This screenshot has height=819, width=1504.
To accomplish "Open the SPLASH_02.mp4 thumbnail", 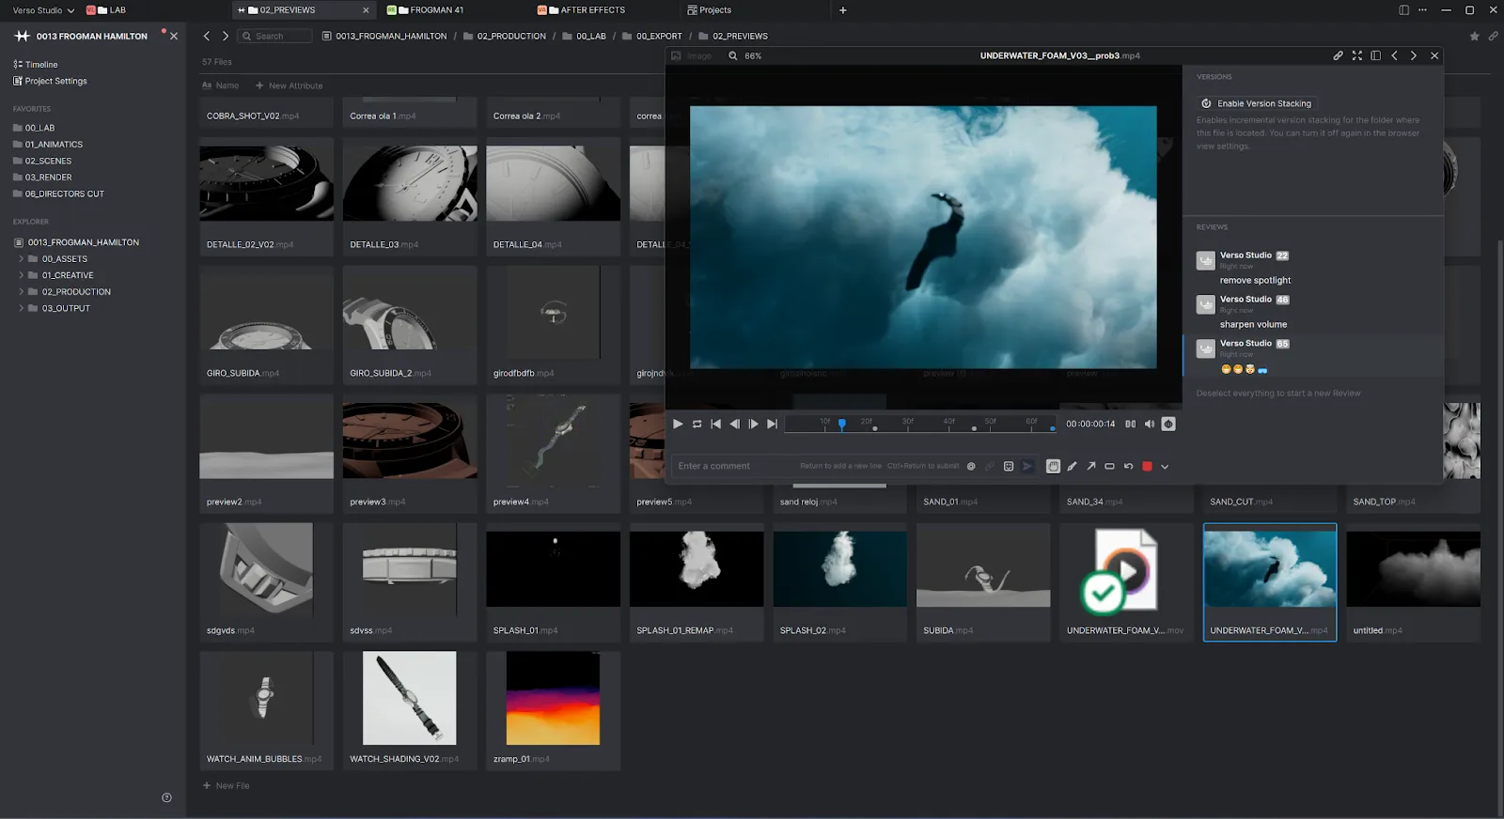I will (x=839, y=569).
